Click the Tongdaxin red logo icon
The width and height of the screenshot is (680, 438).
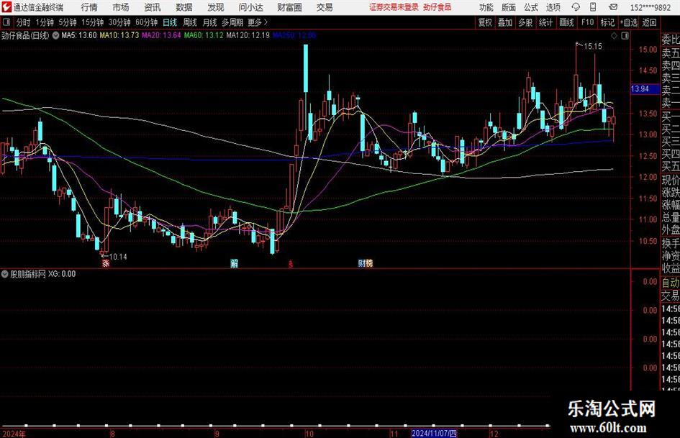click(x=6, y=7)
